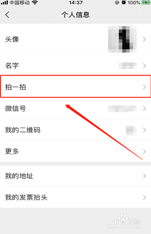The image size is (151, 234).
Task: Tap the Wi-Fi status icon
Action: tap(35, 3)
